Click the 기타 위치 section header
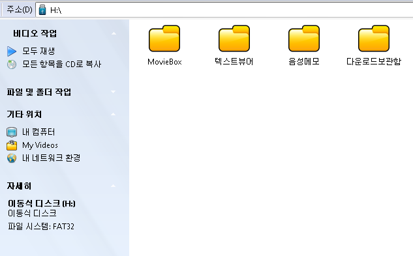Image resolution: width=413 pixels, height=256 pixels. (x=24, y=114)
